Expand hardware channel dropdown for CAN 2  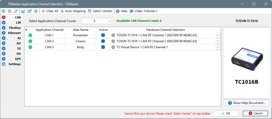pos(218,41)
